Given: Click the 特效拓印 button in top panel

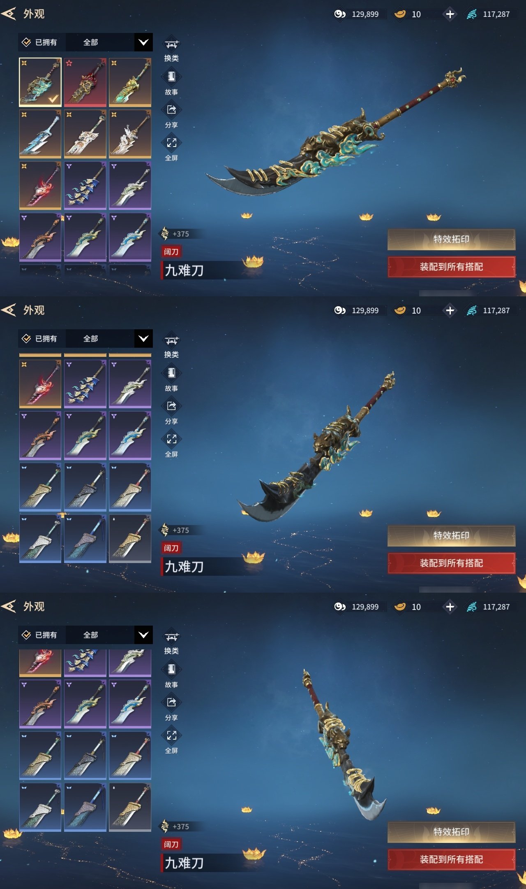Looking at the screenshot, I should coord(451,240).
